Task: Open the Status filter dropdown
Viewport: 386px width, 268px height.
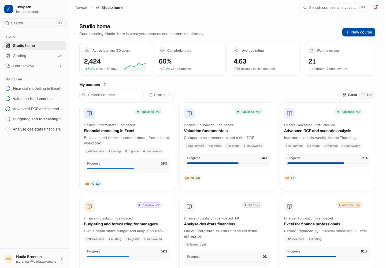Action: click(160, 95)
